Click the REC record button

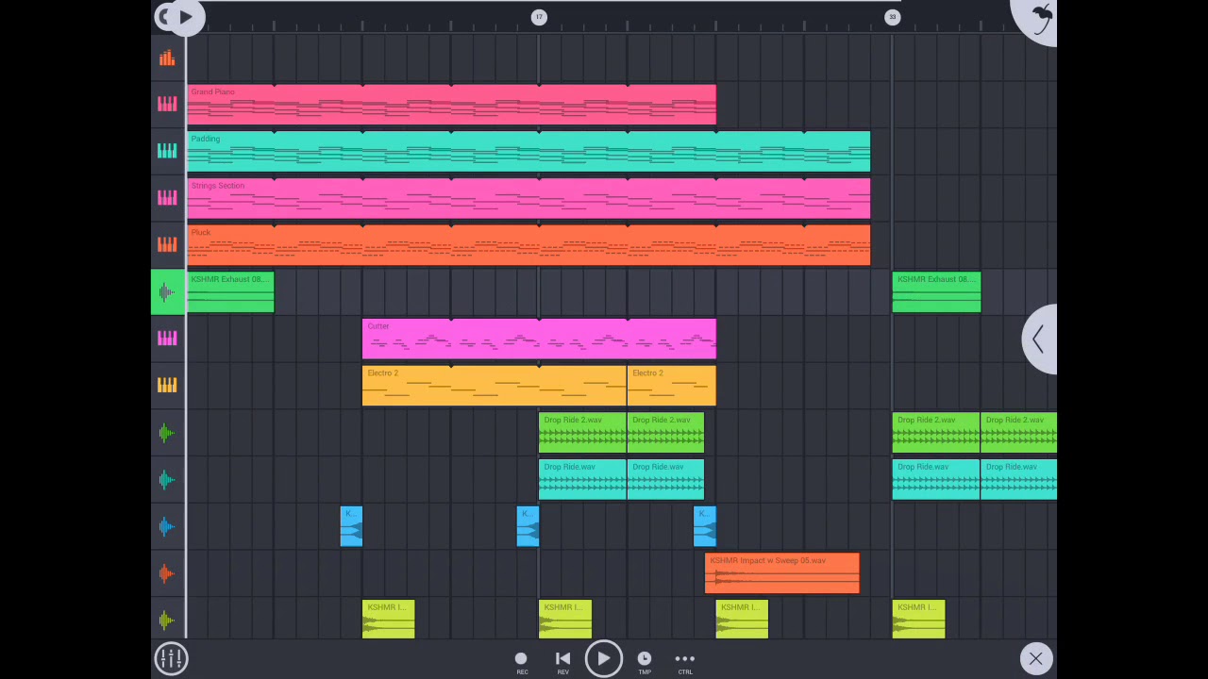[x=521, y=662]
